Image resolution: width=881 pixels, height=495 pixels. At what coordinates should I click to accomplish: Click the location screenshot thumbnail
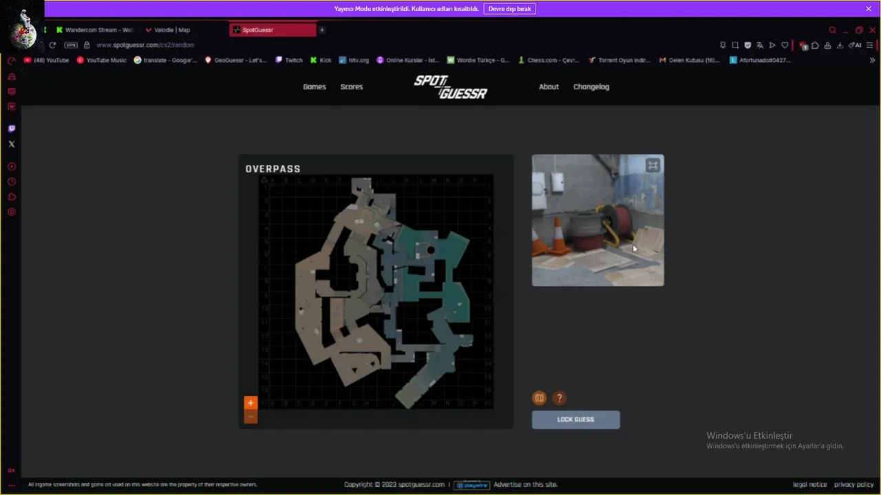tap(597, 220)
